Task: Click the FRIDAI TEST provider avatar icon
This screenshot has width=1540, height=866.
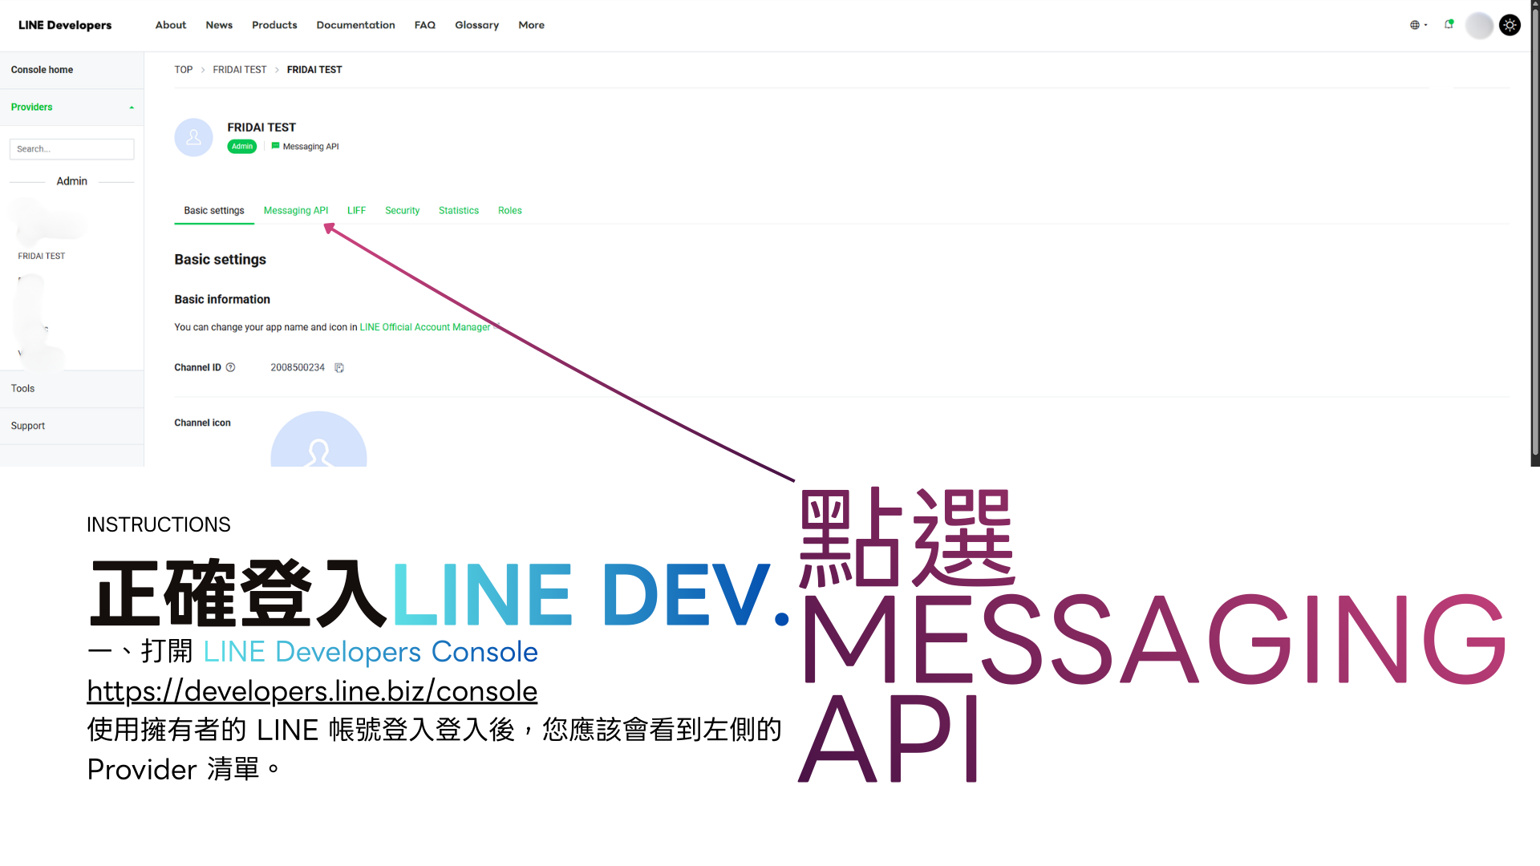Action: click(193, 137)
